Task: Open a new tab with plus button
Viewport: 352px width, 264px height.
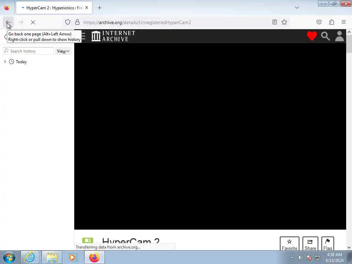Action: click(x=99, y=8)
